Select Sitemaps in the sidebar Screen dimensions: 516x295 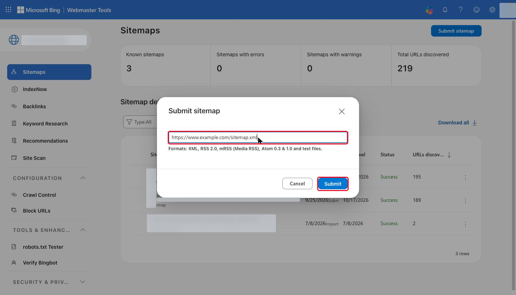(x=49, y=72)
